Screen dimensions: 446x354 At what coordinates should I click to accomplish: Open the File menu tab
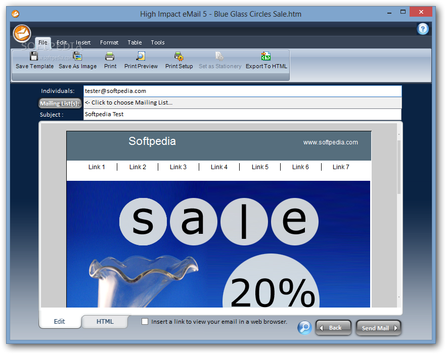coord(43,42)
